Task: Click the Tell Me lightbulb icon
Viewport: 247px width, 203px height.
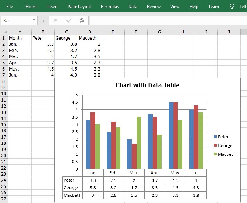Action: click(232, 7)
